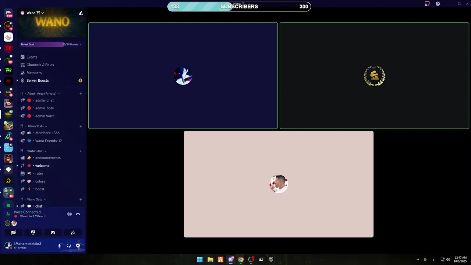This screenshot has height=265, width=471.
Task: Create channel in Wano Stats category
Action: (x=81, y=126)
